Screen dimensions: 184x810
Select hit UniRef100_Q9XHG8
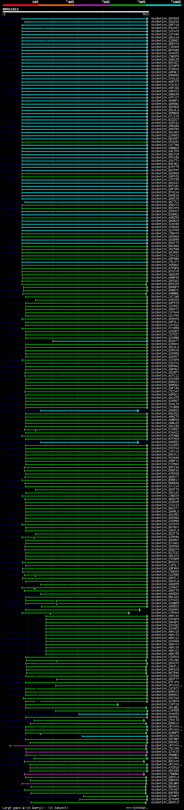click(x=165, y=107)
